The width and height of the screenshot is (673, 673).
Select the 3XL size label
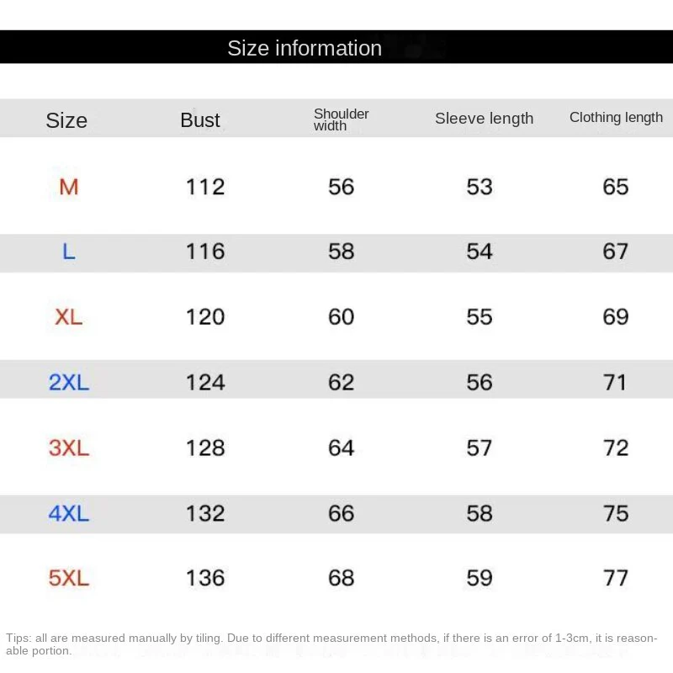tap(69, 448)
